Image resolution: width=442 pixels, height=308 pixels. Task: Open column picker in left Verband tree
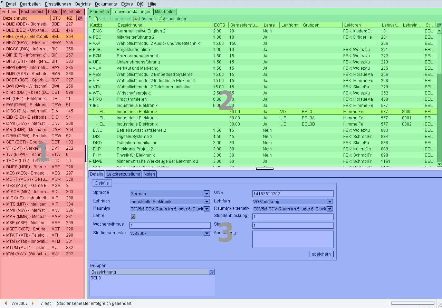click(x=80, y=18)
